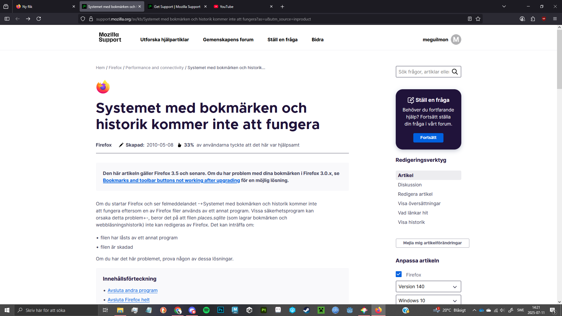Open Performance and connectivity breadcrumb
Screen dimensions: 562x316
[x=155, y=68]
